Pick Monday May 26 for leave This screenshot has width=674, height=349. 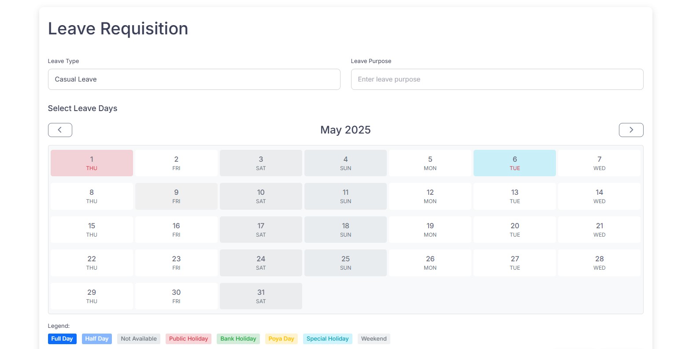point(430,263)
